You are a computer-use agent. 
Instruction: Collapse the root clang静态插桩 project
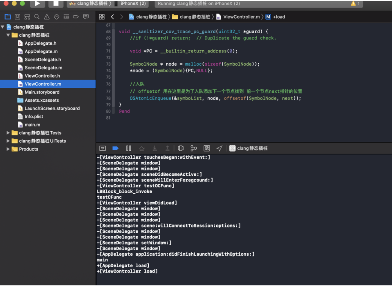click(x=3, y=27)
